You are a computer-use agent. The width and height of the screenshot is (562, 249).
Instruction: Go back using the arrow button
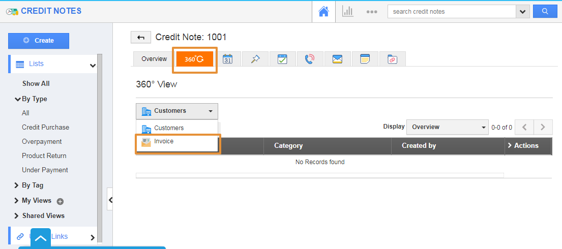pos(141,37)
